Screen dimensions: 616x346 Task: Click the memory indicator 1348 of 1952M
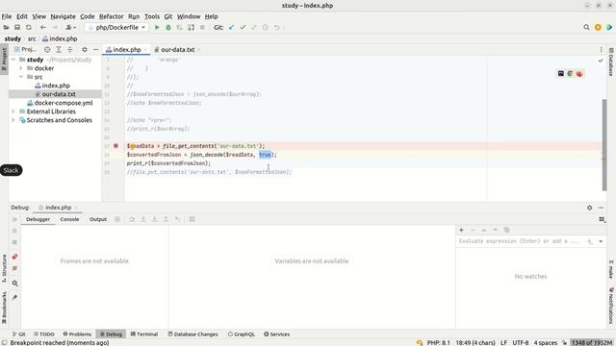[x=592, y=342]
